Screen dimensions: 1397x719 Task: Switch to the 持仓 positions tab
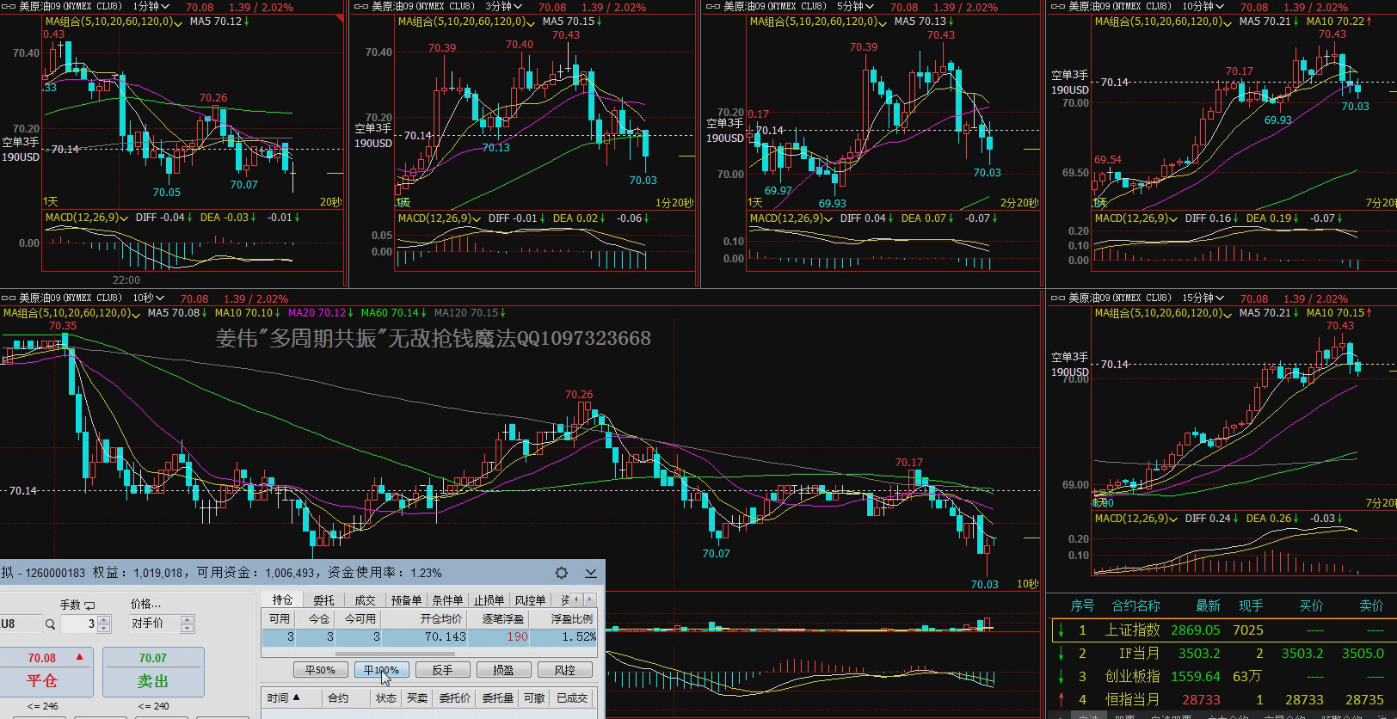282,600
